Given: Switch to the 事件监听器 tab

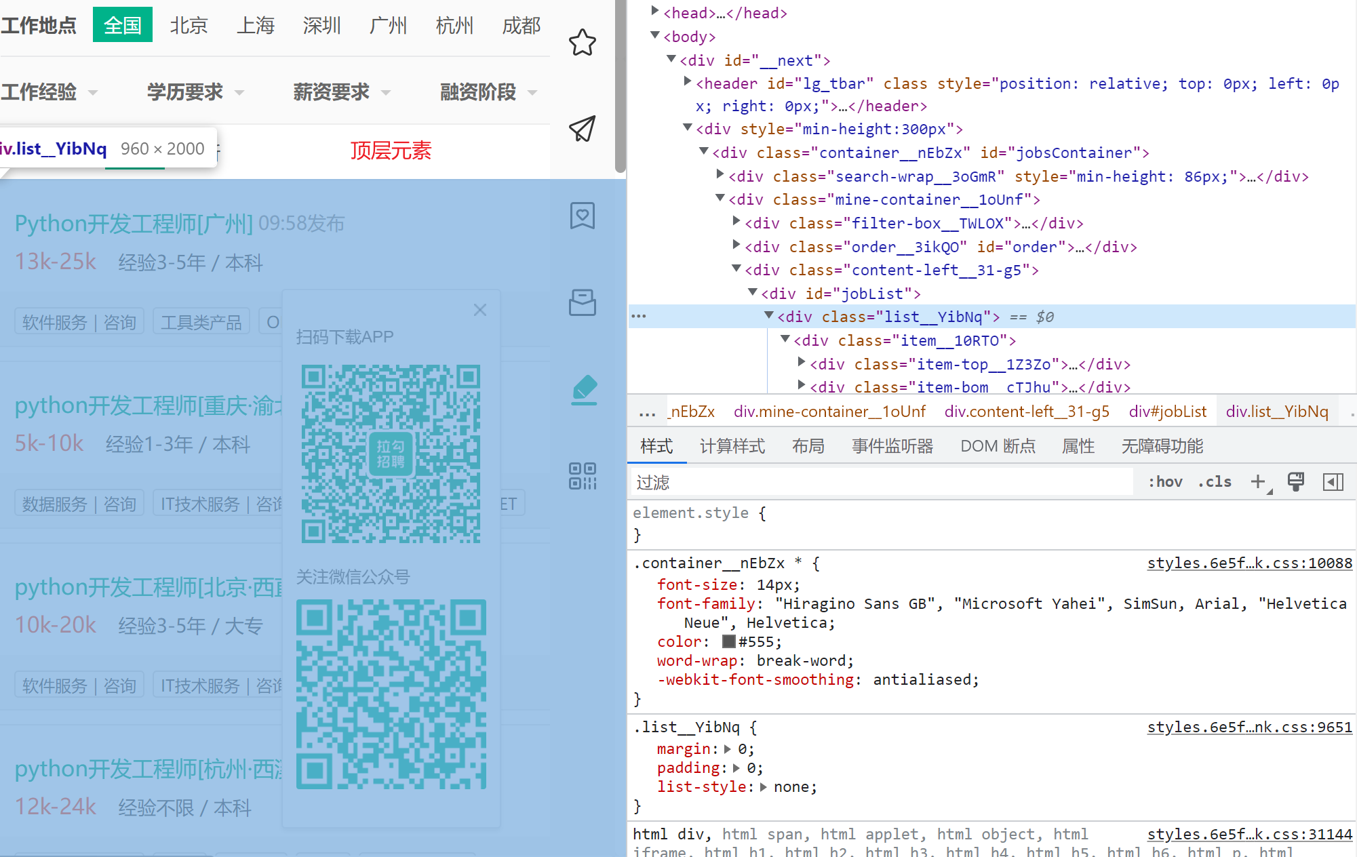Looking at the screenshot, I should tap(892, 446).
